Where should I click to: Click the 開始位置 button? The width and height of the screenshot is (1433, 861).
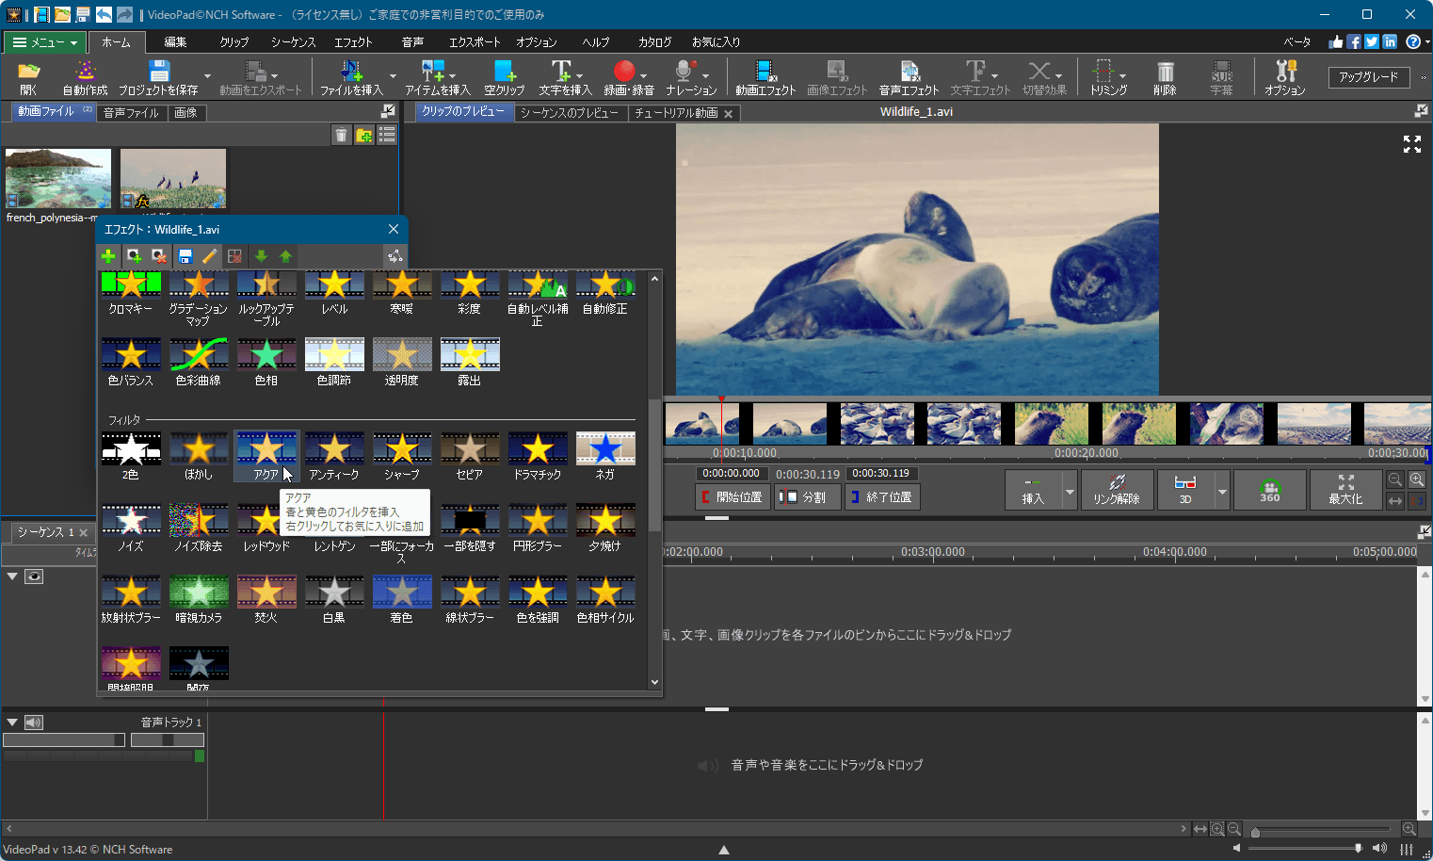732,497
